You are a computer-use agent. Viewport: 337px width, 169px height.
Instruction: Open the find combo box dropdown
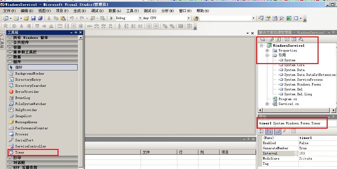[253, 18]
